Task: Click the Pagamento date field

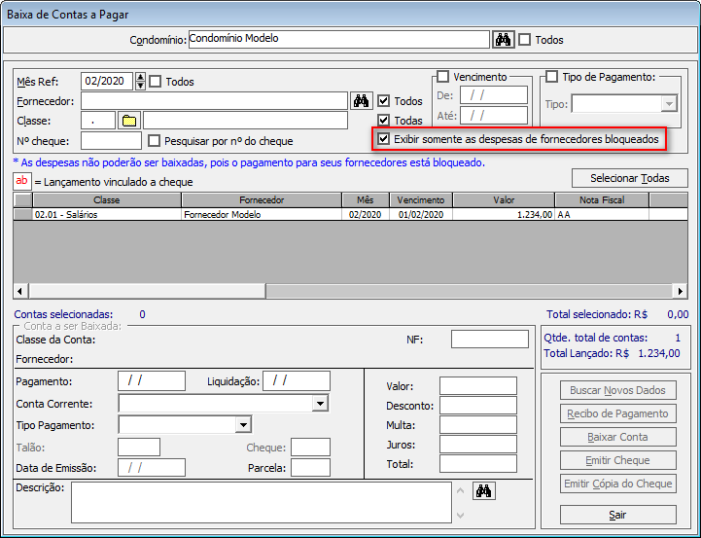Action: tap(152, 381)
